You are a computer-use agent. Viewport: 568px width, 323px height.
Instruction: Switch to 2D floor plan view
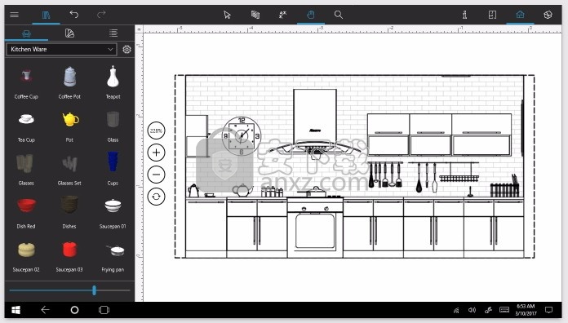click(x=492, y=15)
